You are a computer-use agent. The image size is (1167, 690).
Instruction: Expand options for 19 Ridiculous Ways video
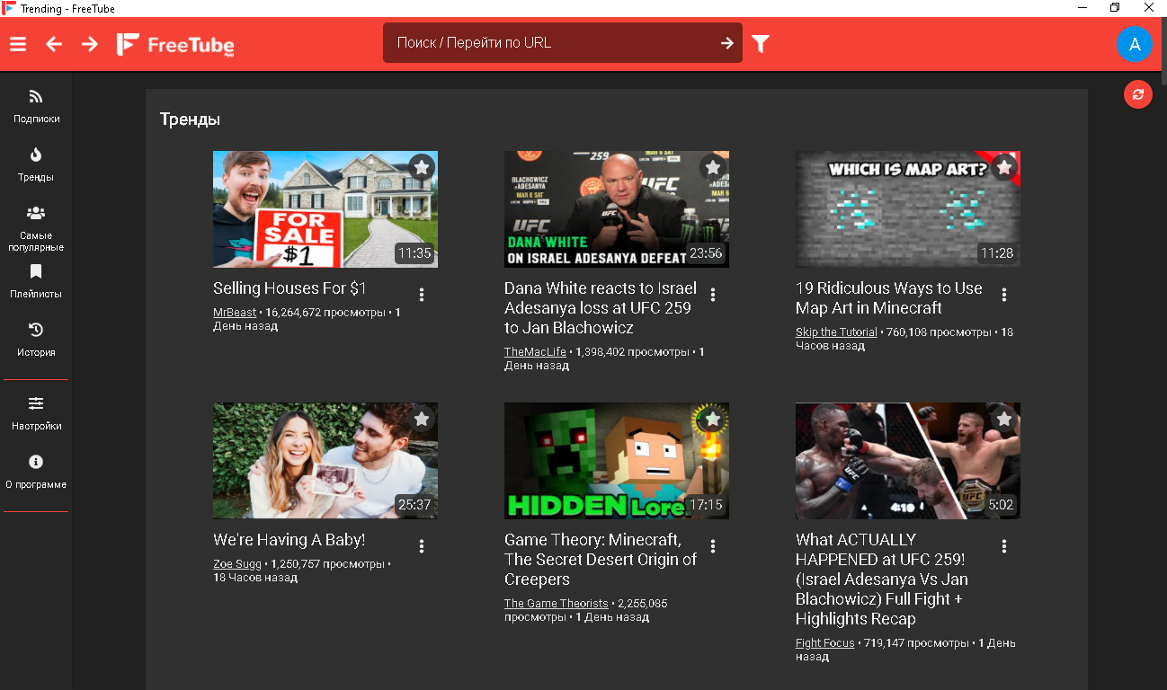pos(1004,295)
